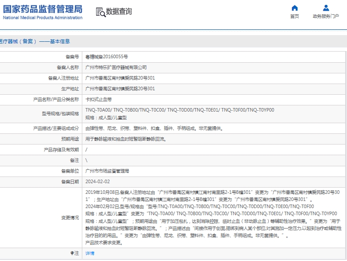Click the 产品描述 value 由弹性带、尼龙
347x261 pixels.
154,128
